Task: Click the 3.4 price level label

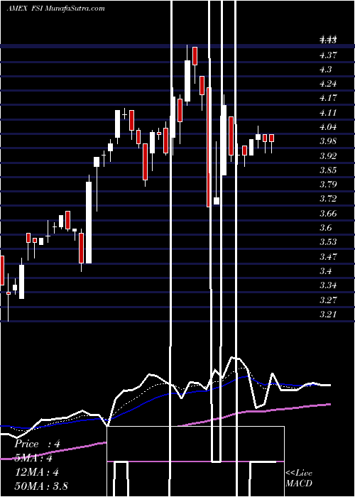Action: coord(326,271)
